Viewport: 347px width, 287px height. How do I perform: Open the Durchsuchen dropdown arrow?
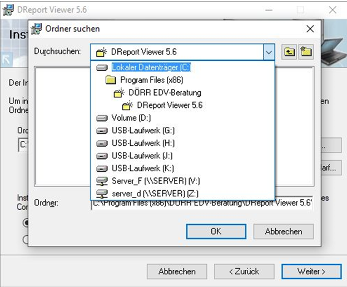tap(269, 52)
